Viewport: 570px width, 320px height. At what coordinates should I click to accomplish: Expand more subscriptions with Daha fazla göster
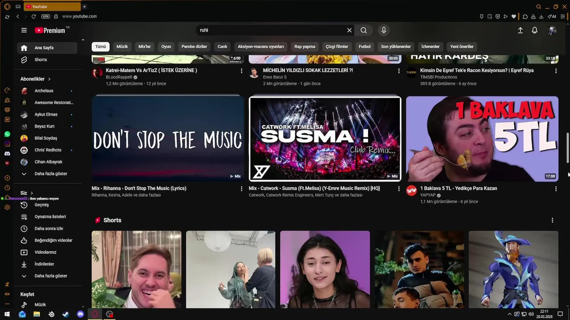tap(47, 174)
